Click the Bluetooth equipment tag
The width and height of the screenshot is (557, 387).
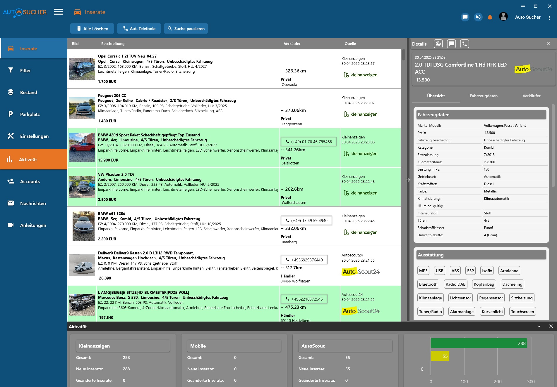click(x=428, y=284)
